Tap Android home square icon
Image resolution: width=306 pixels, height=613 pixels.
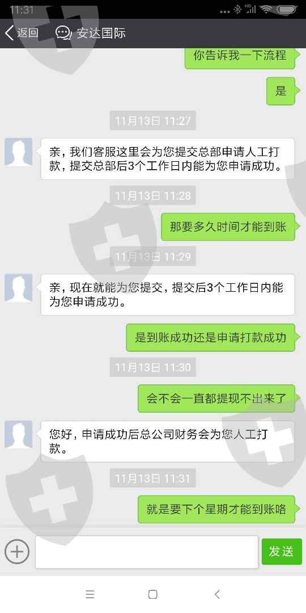pyautogui.click(x=153, y=594)
